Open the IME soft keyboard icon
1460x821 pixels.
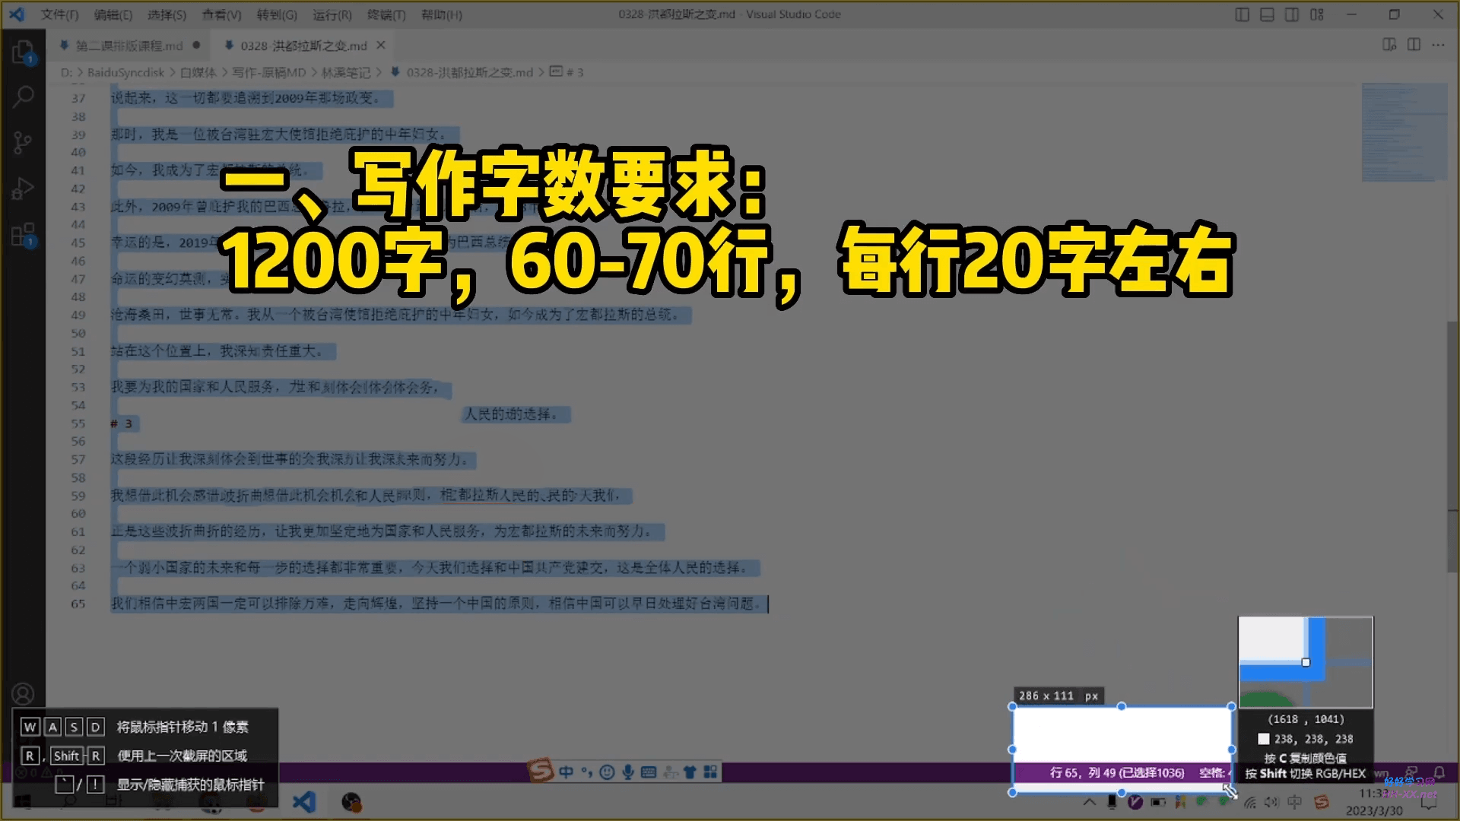click(x=649, y=772)
